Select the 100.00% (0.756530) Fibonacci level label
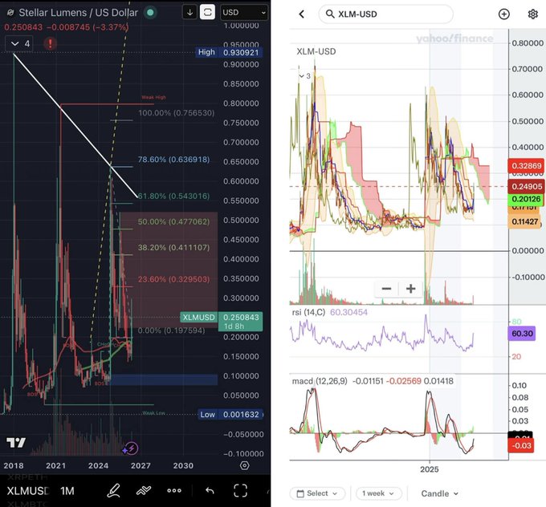Image resolution: width=546 pixels, height=507 pixels. (176, 113)
